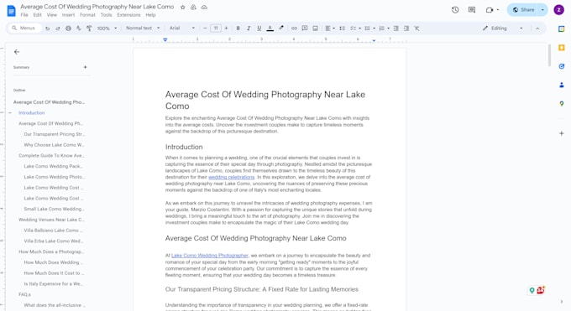Toggle underline formatting
Screen dimensions: 571x311
259,28
